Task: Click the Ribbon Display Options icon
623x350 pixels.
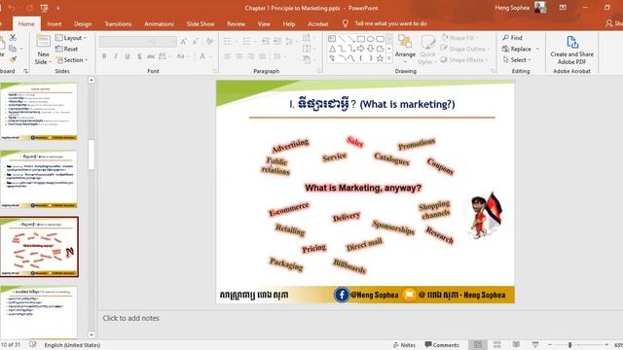Action: (563, 8)
